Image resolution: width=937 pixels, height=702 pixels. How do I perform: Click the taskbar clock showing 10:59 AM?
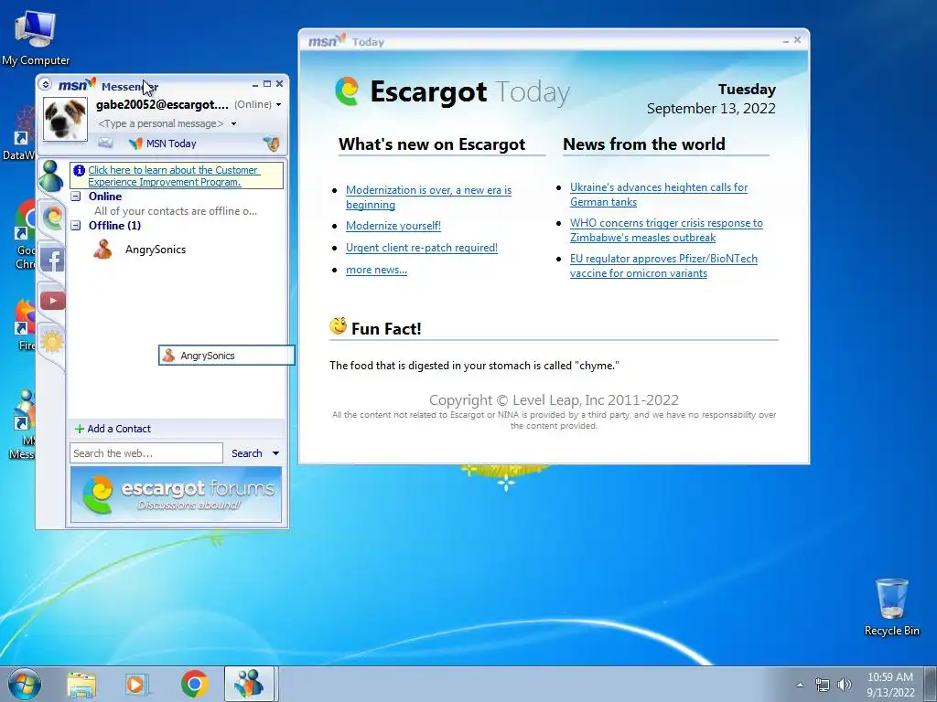tap(890, 685)
